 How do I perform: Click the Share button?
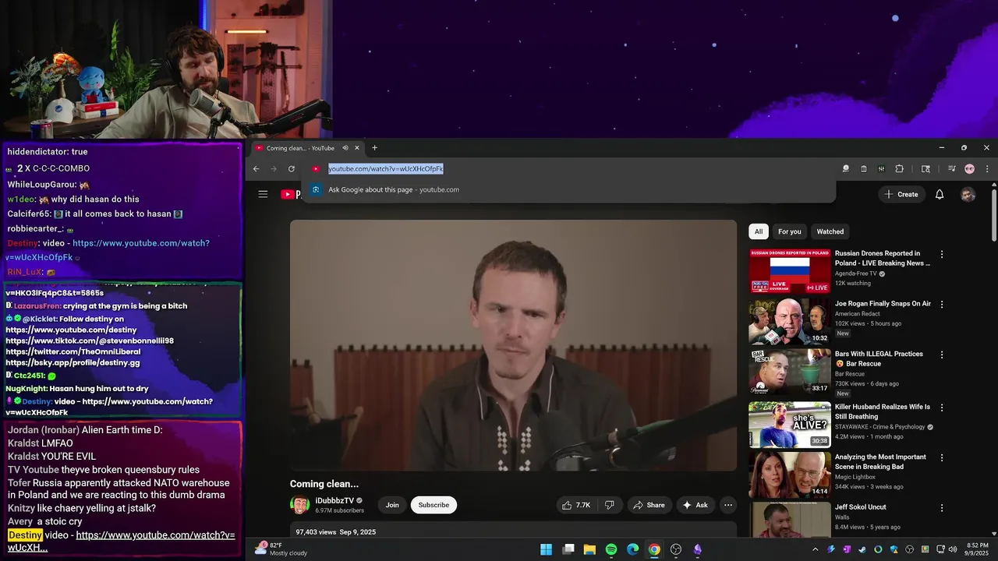649,505
